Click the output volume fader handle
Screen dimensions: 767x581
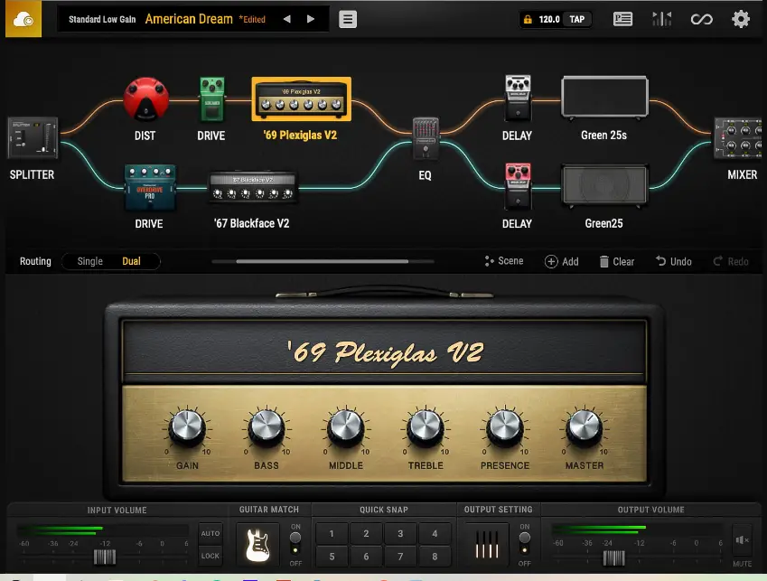(614, 558)
